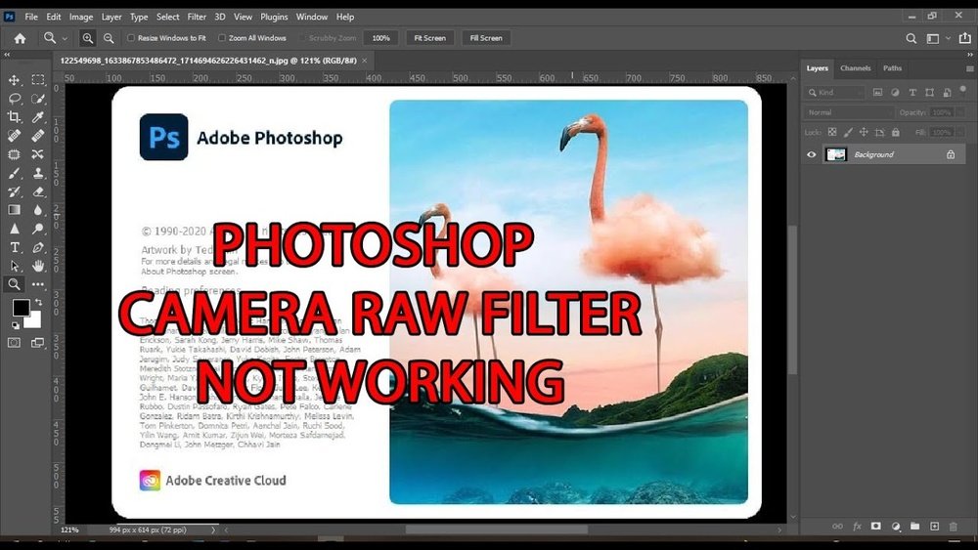The image size is (978, 550).
Task: Go to Photoshop Home screen
Action: [x=20, y=38]
